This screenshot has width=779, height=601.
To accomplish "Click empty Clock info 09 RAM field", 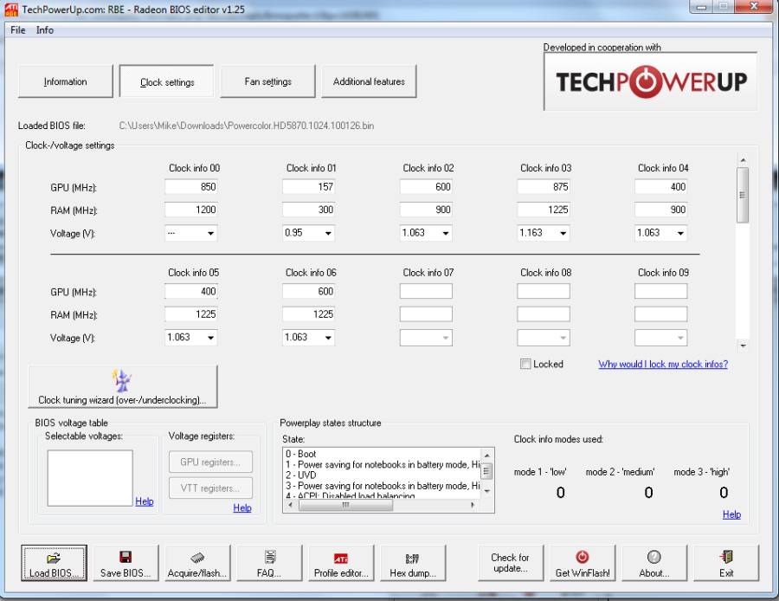I will pyautogui.click(x=660, y=314).
